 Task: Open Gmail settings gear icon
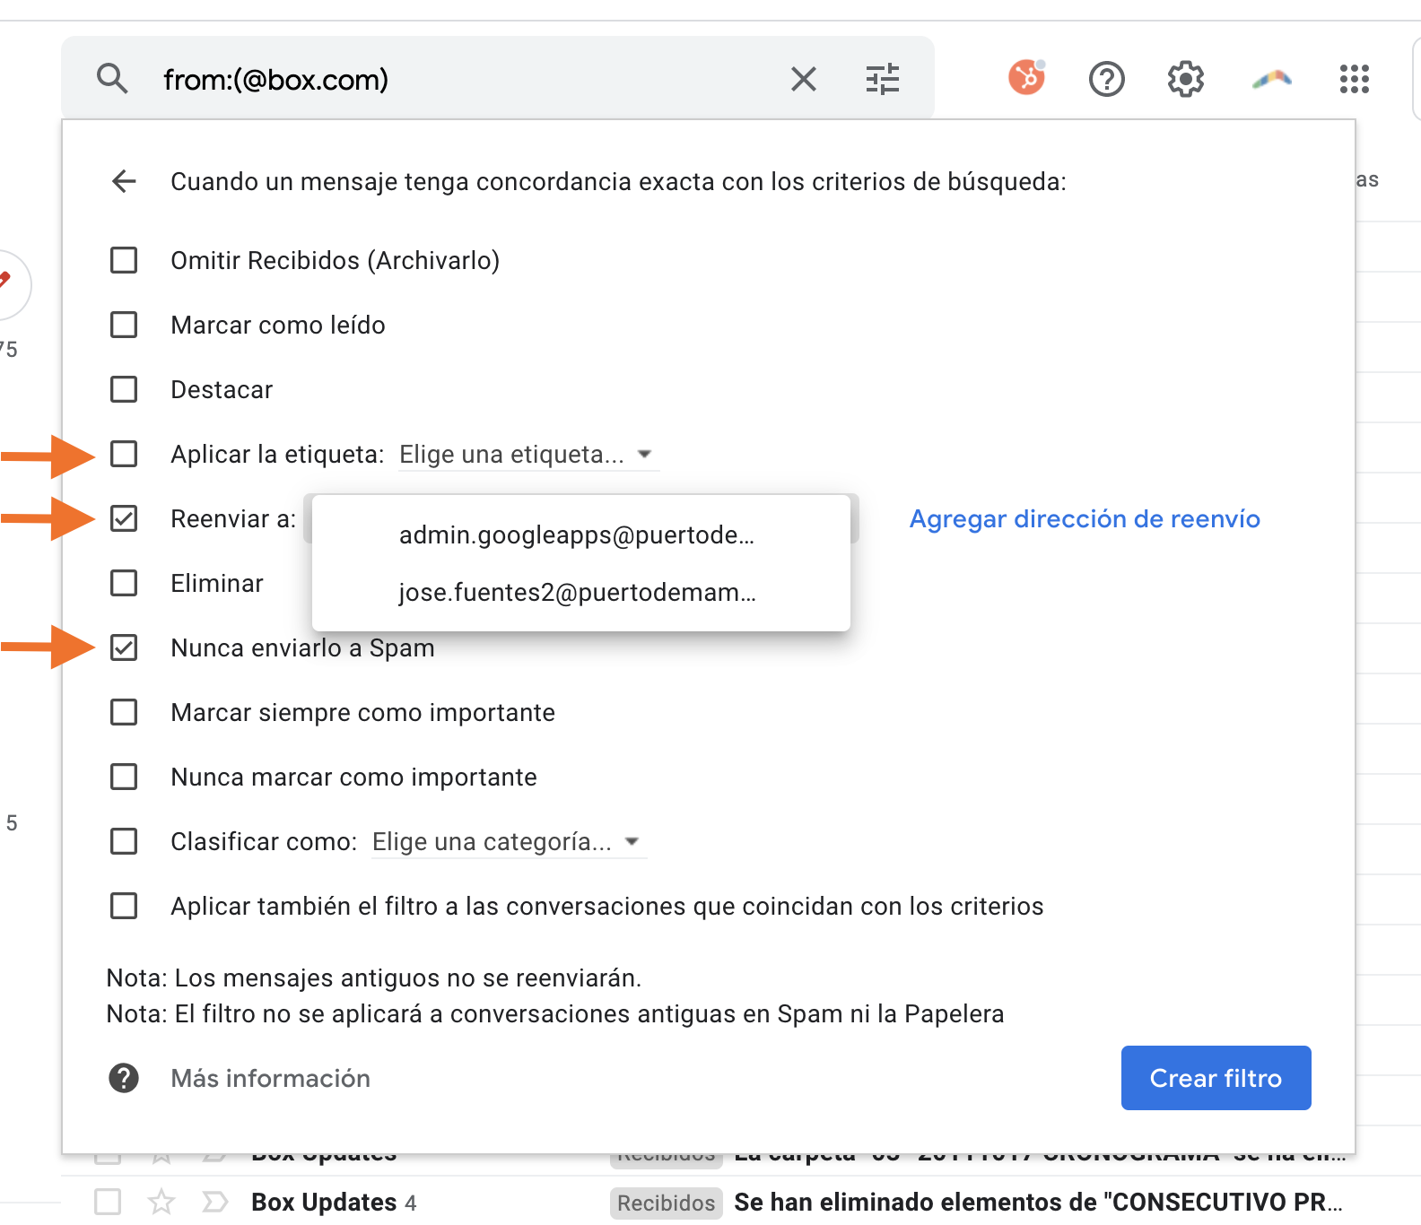click(1185, 79)
